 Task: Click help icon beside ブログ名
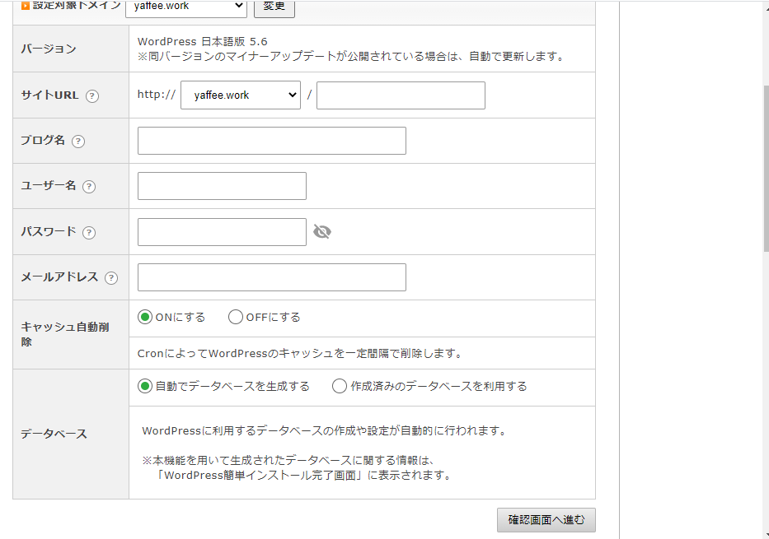[x=78, y=141]
